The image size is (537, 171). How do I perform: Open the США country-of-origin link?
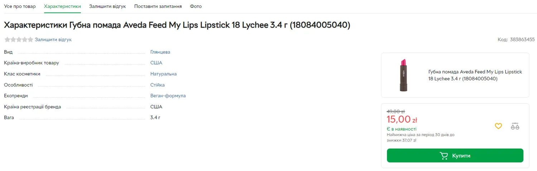(156, 63)
